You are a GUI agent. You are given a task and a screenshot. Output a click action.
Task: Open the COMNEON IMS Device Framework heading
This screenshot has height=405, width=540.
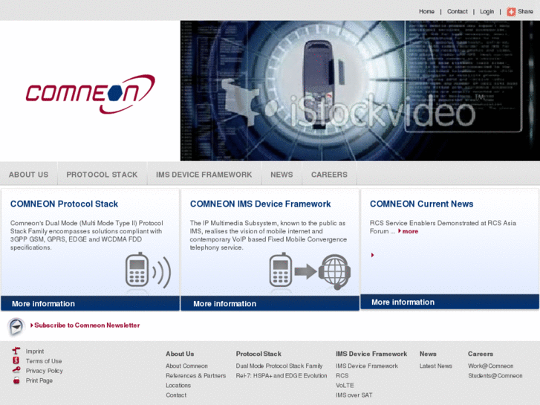coord(261,204)
